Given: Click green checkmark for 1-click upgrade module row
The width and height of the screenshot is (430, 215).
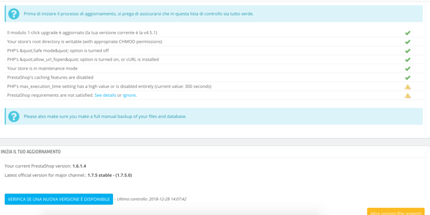Looking at the screenshot, I should click(408, 33).
